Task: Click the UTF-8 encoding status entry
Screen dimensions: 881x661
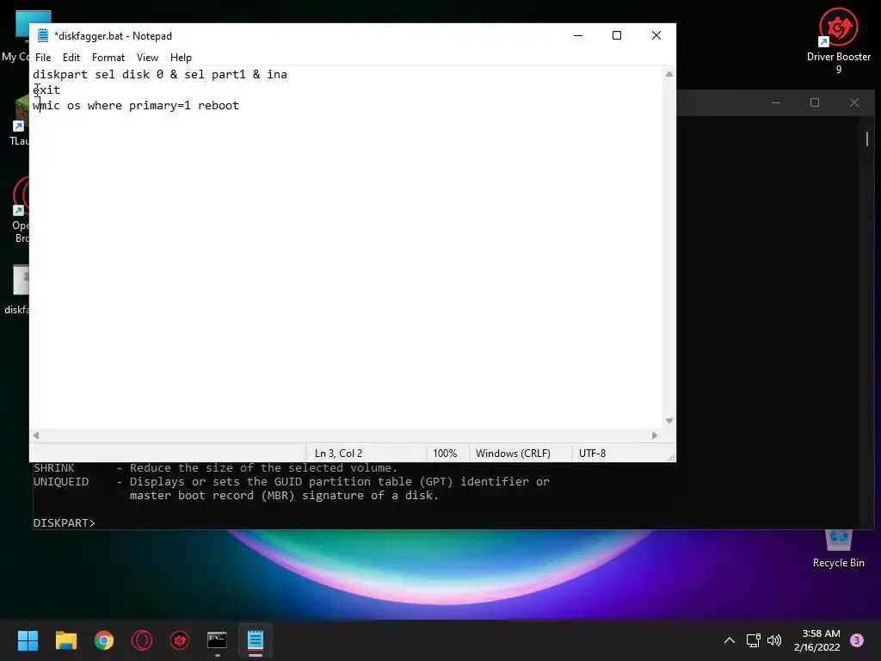Action: coord(592,454)
